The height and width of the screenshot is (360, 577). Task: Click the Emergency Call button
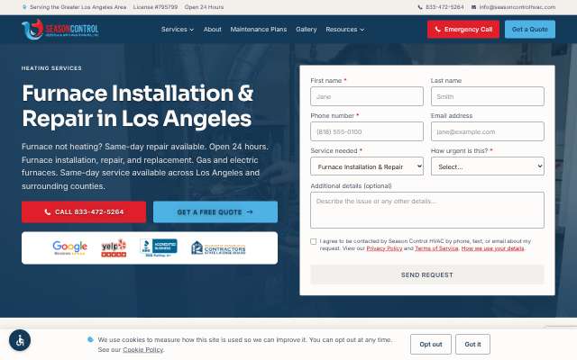[463, 30]
